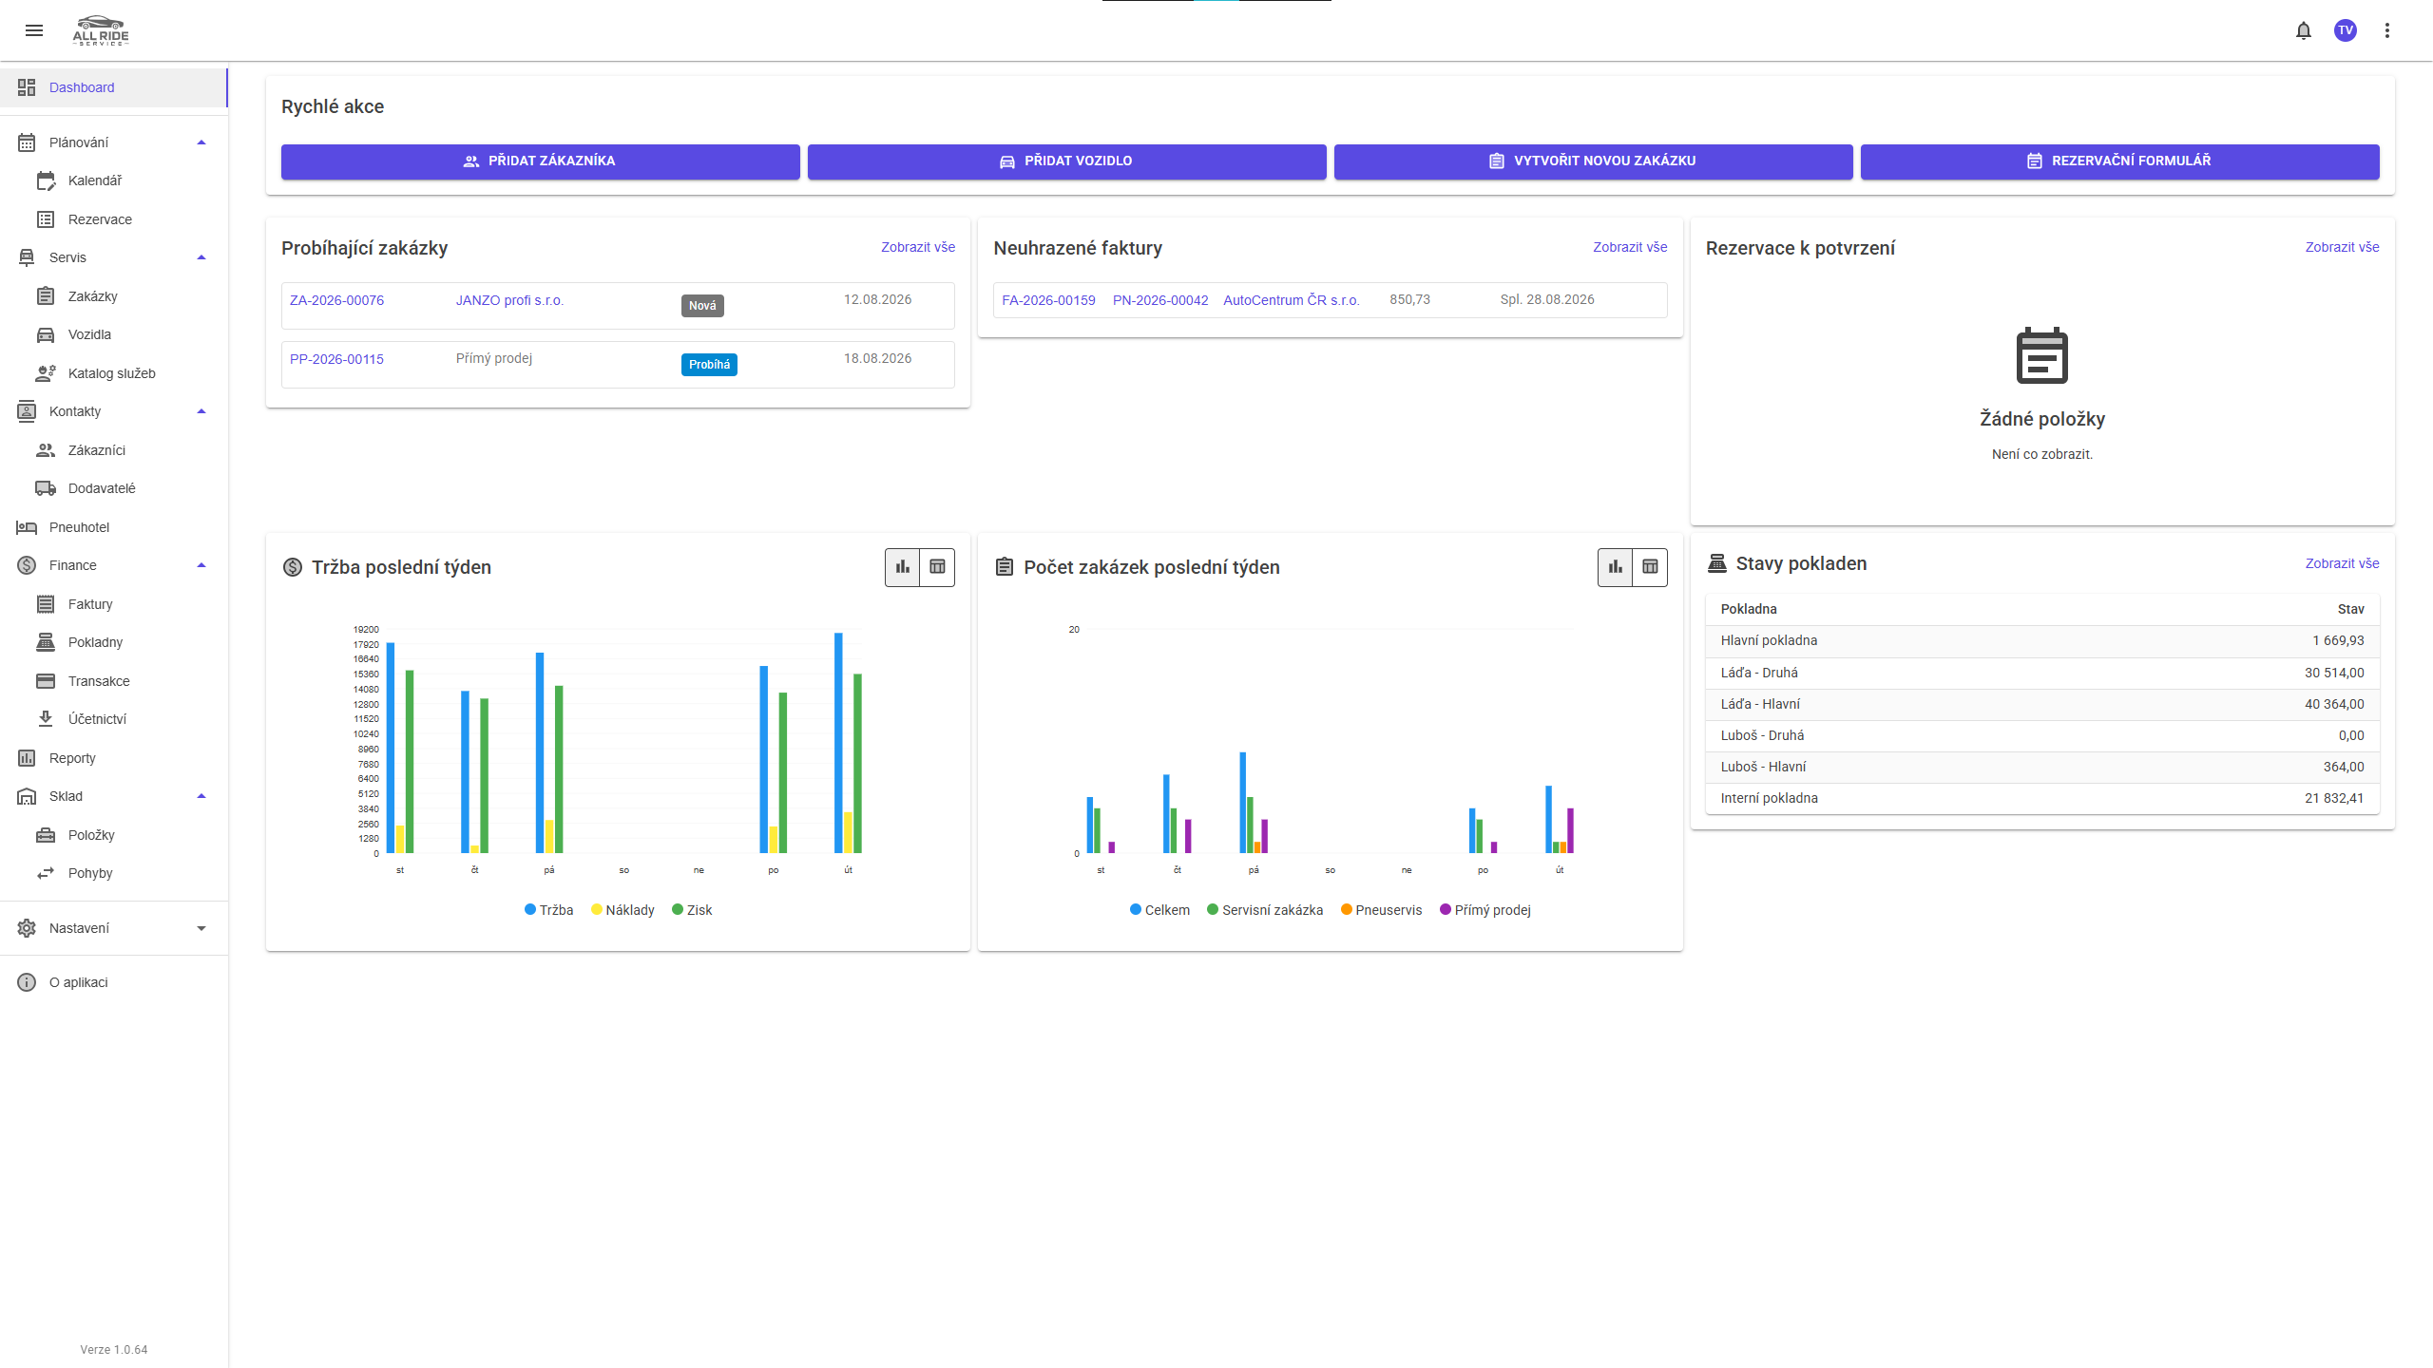Image resolution: width=2433 pixels, height=1368 pixels.
Task: Click Zobrazit vše in Stavy pokladen
Action: point(2342,563)
